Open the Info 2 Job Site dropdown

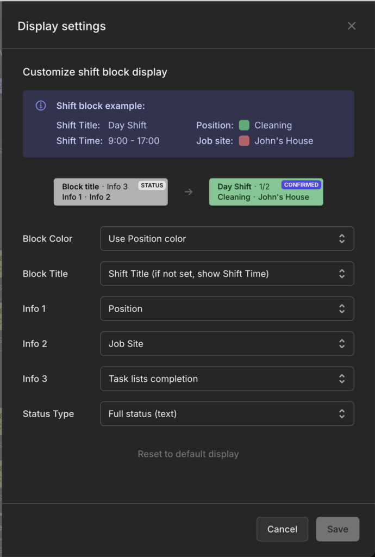point(227,344)
